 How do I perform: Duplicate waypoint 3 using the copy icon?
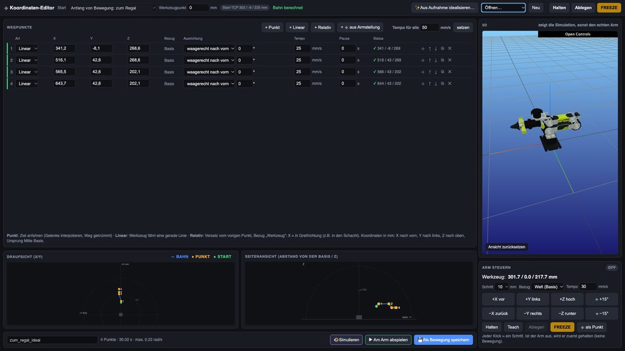tap(443, 72)
